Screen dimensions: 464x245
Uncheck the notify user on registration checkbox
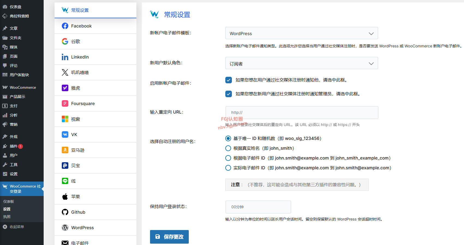coord(229,80)
